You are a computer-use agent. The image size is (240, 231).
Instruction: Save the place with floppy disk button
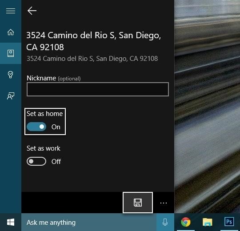[138, 203]
